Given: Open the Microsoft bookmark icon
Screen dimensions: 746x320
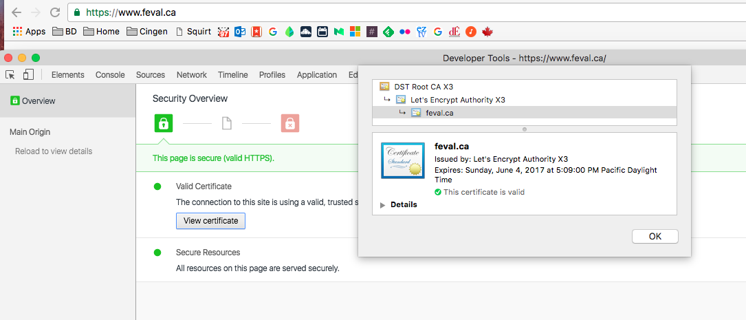Looking at the screenshot, I should [x=355, y=32].
